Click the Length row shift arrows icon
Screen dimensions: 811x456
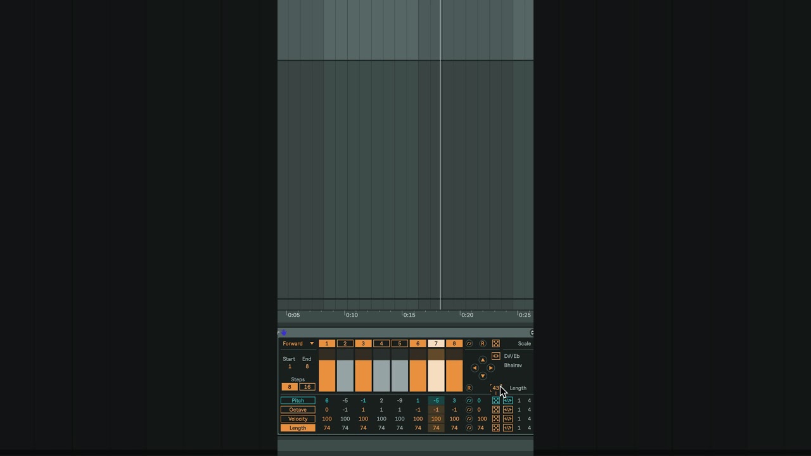(x=508, y=428)
